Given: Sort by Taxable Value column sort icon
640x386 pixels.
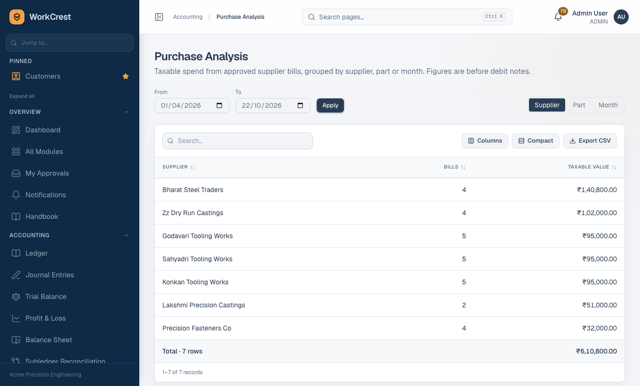Looking at the screenshot, I should tap(614, 167).
